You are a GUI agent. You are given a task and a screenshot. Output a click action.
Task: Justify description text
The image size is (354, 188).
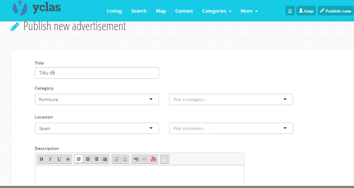105,159
